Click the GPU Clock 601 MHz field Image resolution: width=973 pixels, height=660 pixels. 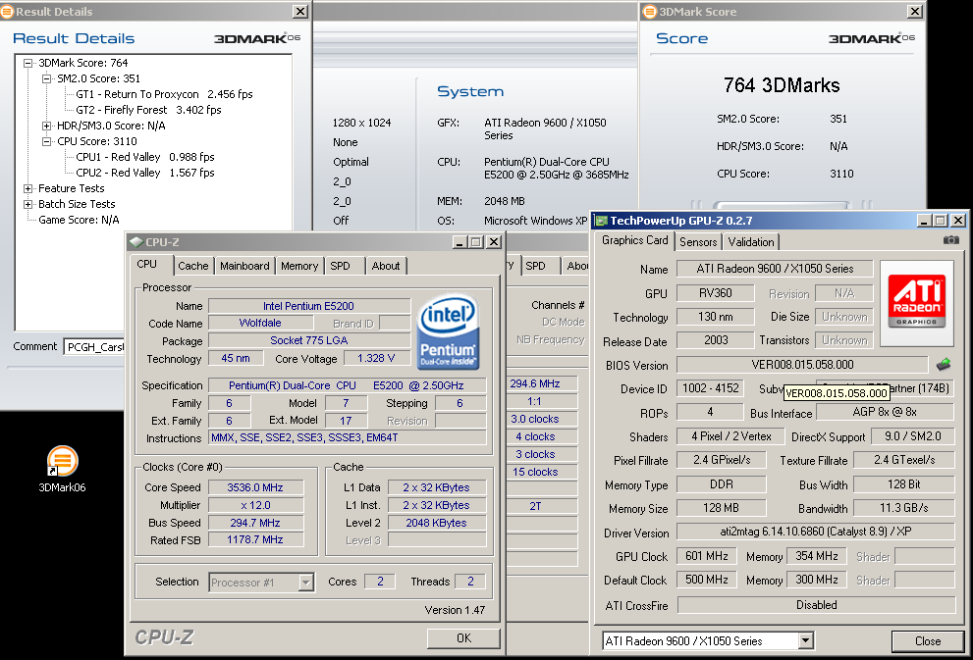(707, 556)
